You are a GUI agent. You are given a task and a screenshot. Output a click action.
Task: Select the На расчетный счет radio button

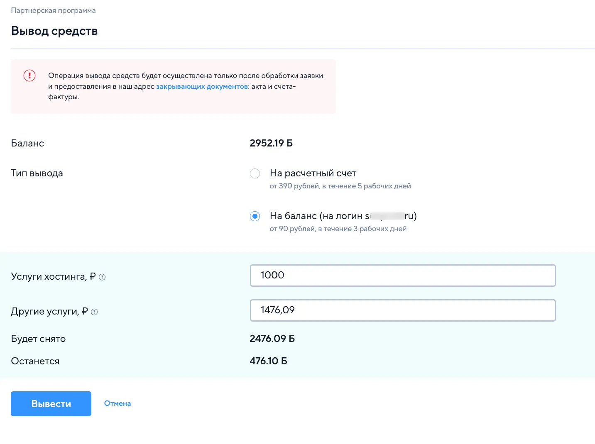255,173
